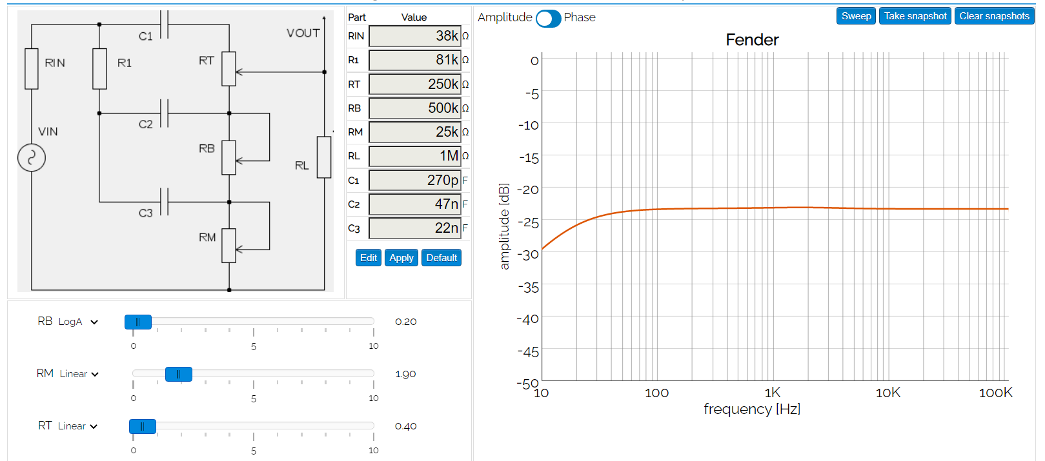Click the VIN source symbol in schematic

point(32,158)
